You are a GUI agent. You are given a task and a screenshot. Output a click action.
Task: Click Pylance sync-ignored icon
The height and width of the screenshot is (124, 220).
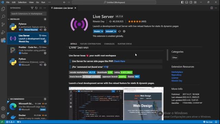[x=41, y=30]
